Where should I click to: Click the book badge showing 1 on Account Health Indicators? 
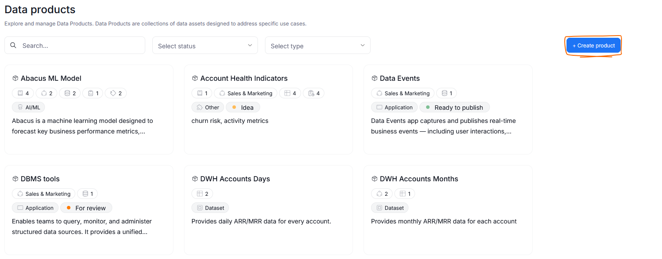202,93
